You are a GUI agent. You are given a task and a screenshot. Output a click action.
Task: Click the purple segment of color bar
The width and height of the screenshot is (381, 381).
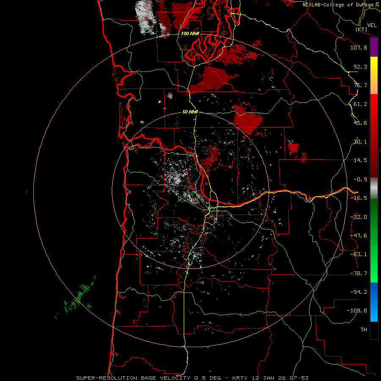click(x=374, y=47)
